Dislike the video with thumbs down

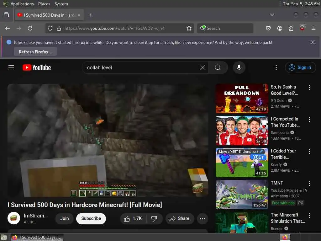[x=154, y=219]
